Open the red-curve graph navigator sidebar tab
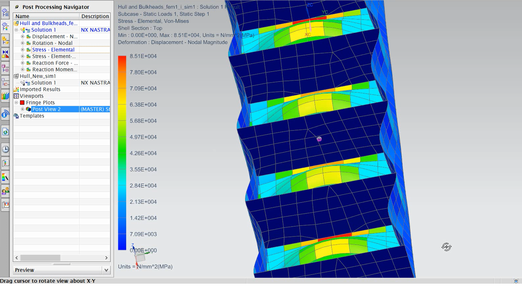This screenshot has height=304, width=522. (x=5, y=82)
